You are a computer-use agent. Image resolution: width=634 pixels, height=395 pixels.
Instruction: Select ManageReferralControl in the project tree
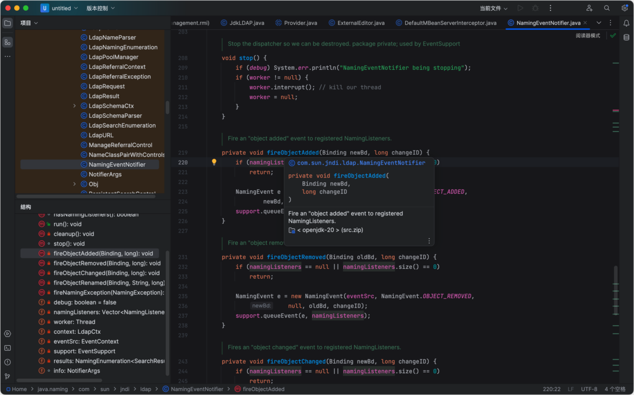pos(121,144)
